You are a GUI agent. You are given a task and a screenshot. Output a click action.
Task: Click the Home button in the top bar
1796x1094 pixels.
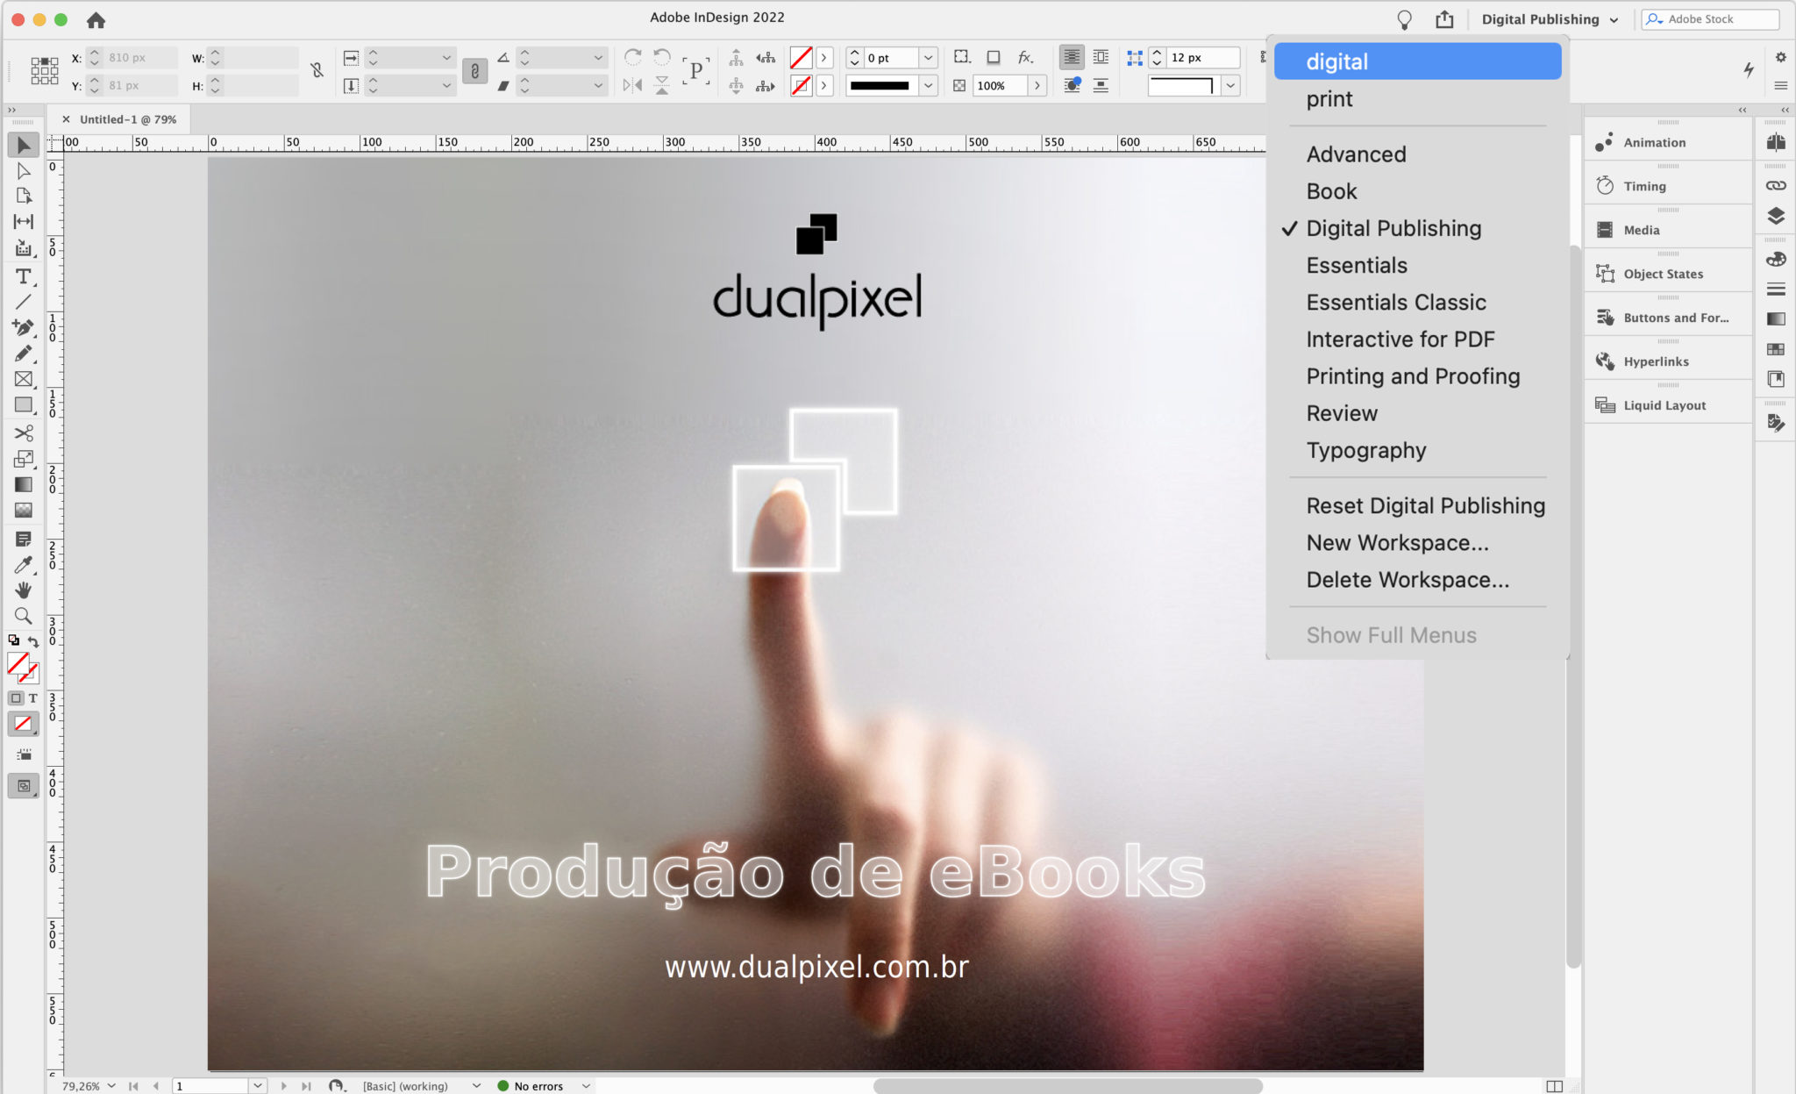point(96,19)
